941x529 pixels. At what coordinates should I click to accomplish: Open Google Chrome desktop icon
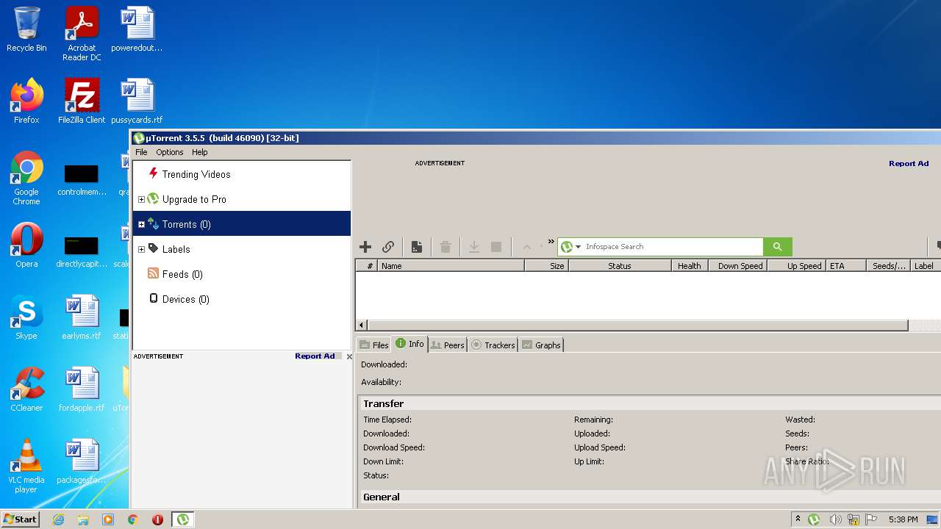26,178
